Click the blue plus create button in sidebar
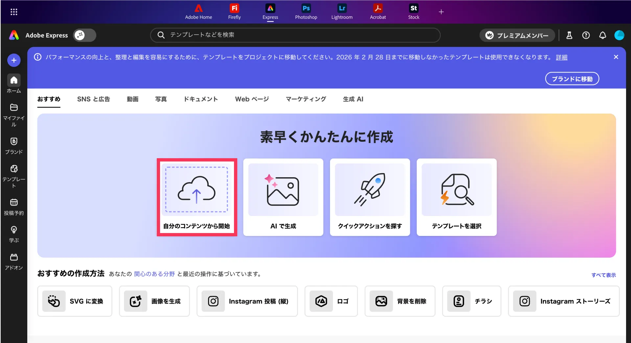Viewport: 631px width, 343px height. pos(14,60)
